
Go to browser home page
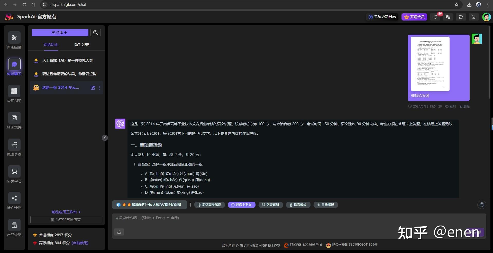pos(33,5)
